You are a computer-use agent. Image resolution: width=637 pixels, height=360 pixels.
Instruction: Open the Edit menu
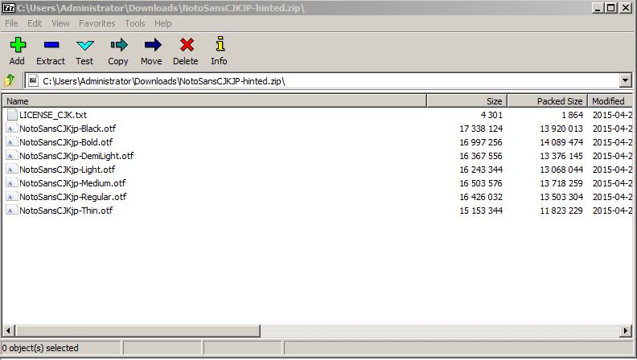[x=35, y=23]
